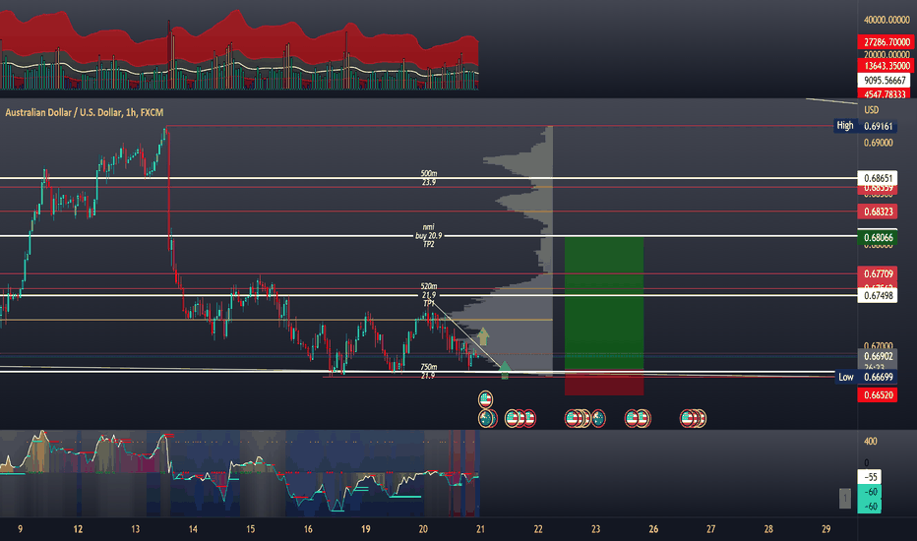Select the '750m 21.9' annotation near the low
Viewport: 917px width, 541px height.
[429, 371]
